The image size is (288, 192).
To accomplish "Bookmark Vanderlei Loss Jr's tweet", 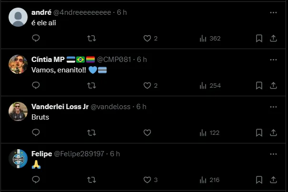I will pos(259,133).
